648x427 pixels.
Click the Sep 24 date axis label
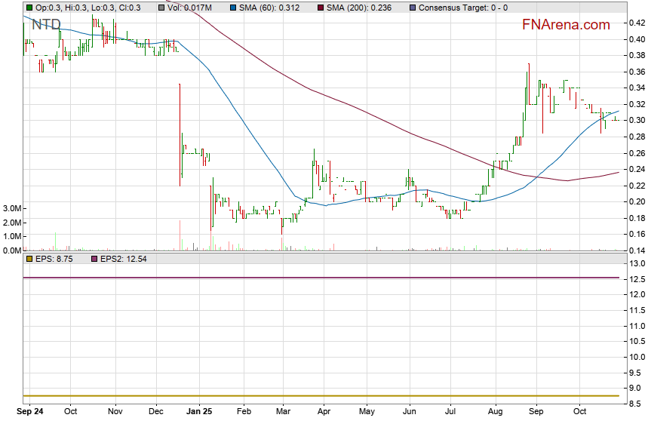(x=29, y=412)
